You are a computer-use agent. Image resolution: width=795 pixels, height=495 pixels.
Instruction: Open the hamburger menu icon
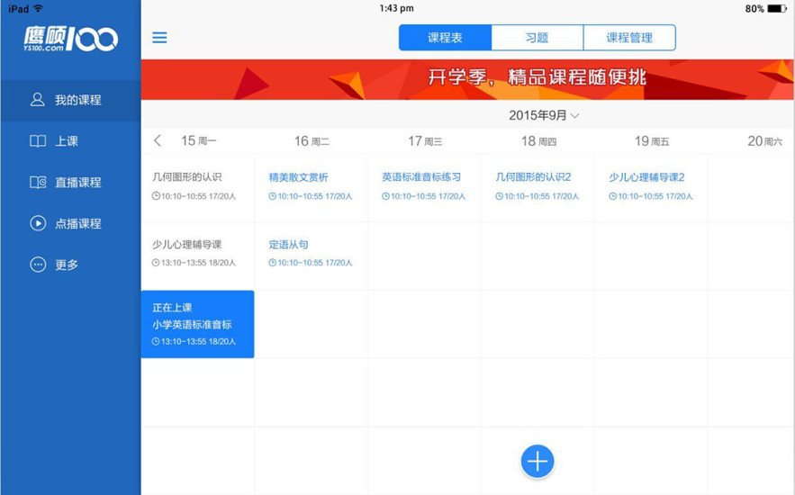159,38
